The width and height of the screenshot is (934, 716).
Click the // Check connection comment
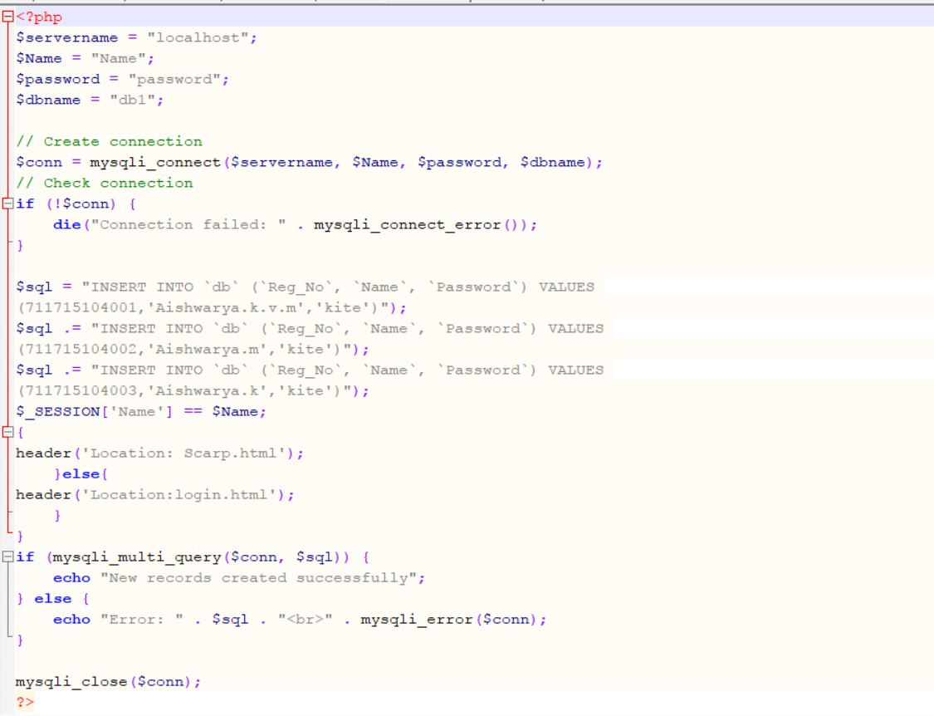tap(105, 183)
